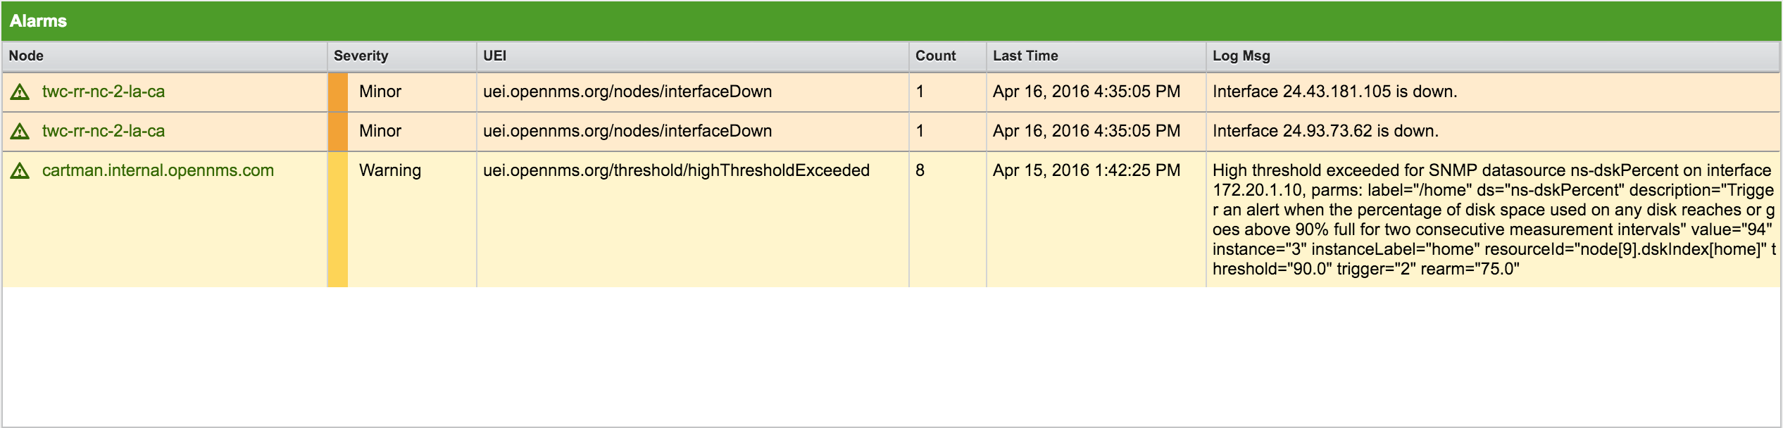Image resolution: width=1783 pixels, height=428 pixels.
Task: Click the Node column header
Action: click(27, 56)
